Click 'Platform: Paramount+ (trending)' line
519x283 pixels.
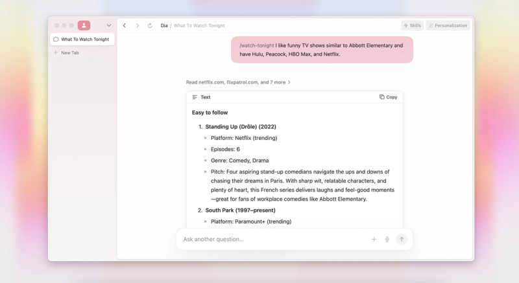coord(251,221)
